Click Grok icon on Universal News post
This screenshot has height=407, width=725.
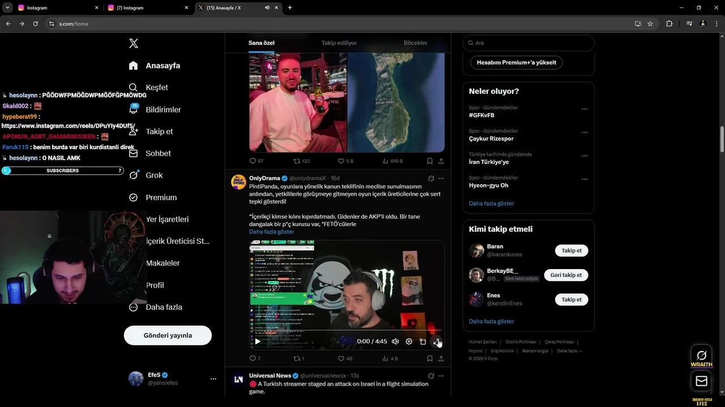pos(431,376)
